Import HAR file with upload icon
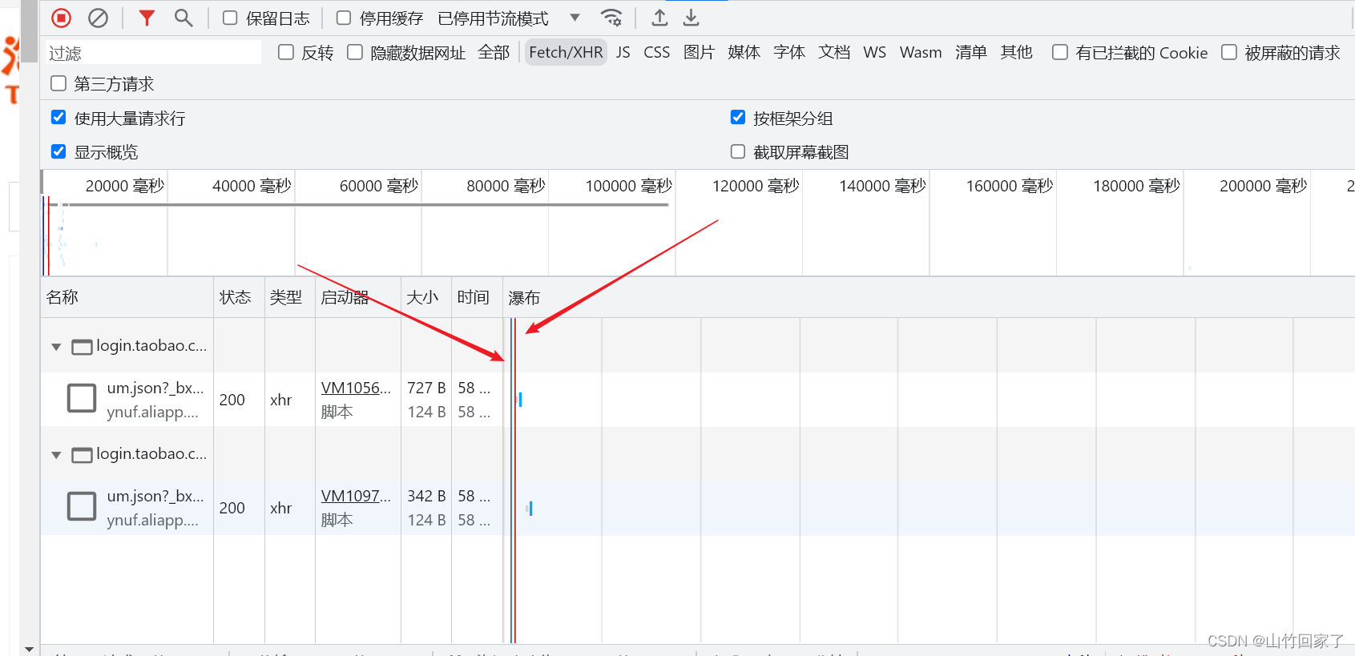The image size is (1355, 656). coord(659,18)
